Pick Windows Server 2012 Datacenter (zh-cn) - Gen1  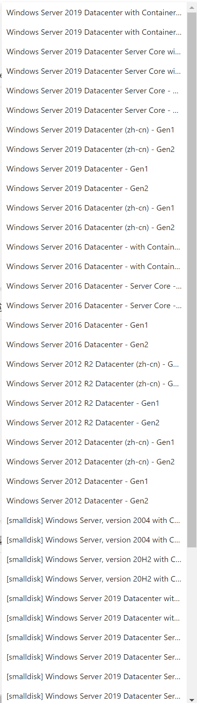point(94,442)
